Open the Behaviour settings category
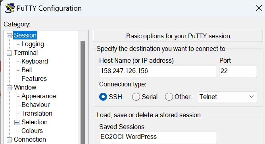This screenshot has height=144, width=265. 35,105
